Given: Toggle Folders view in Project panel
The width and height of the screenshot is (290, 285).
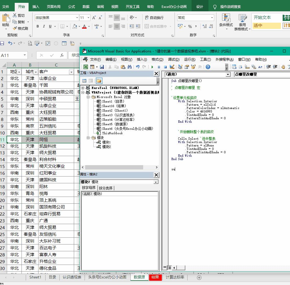Looking at the screenshot, I should [x=99, y=81].
